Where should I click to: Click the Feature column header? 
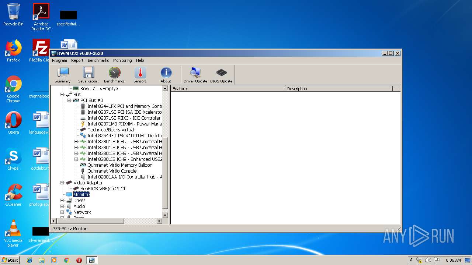(x=228, y=89)
